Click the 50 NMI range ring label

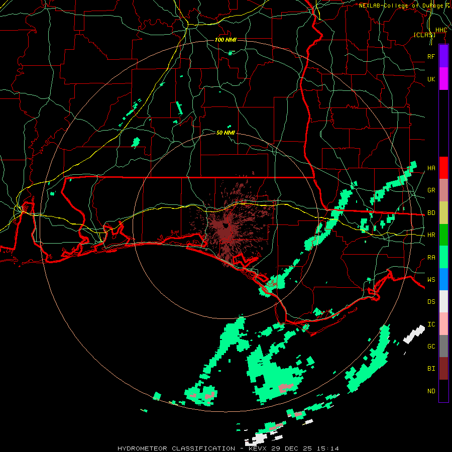coord(225,133)
